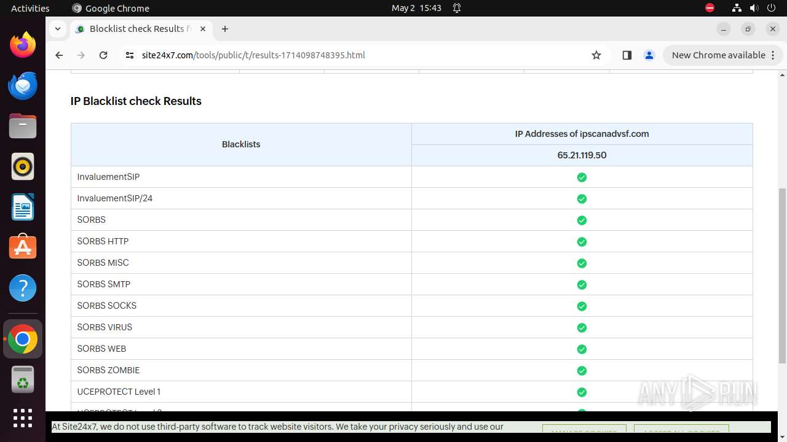Viewport: 787px width, 442px height.
Task: Launch LibreOffice Writer from the dock
Action: point(23,207)
